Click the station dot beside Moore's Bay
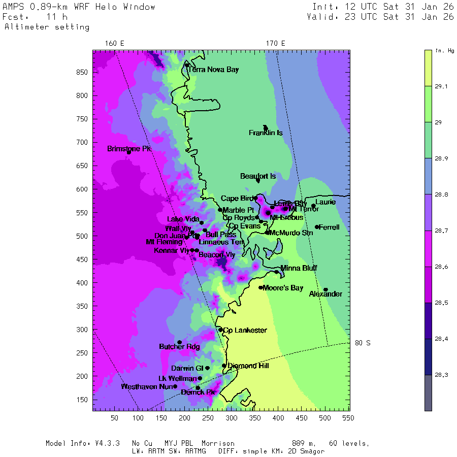Screen dimensions: 457x457 click(261, 288)
